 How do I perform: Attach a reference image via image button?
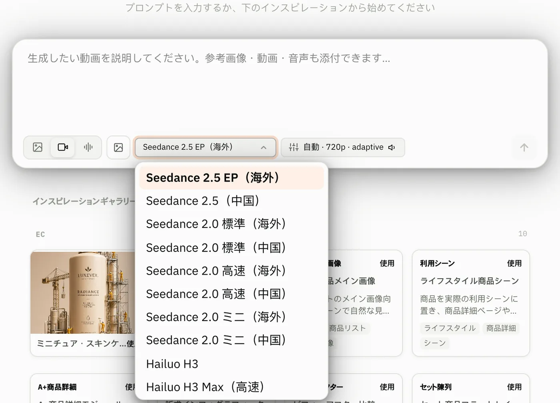tap(118, 148)
